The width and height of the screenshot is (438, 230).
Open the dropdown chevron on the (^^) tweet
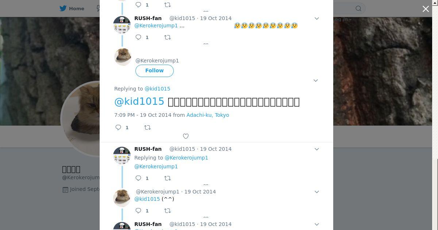(317, 192)
